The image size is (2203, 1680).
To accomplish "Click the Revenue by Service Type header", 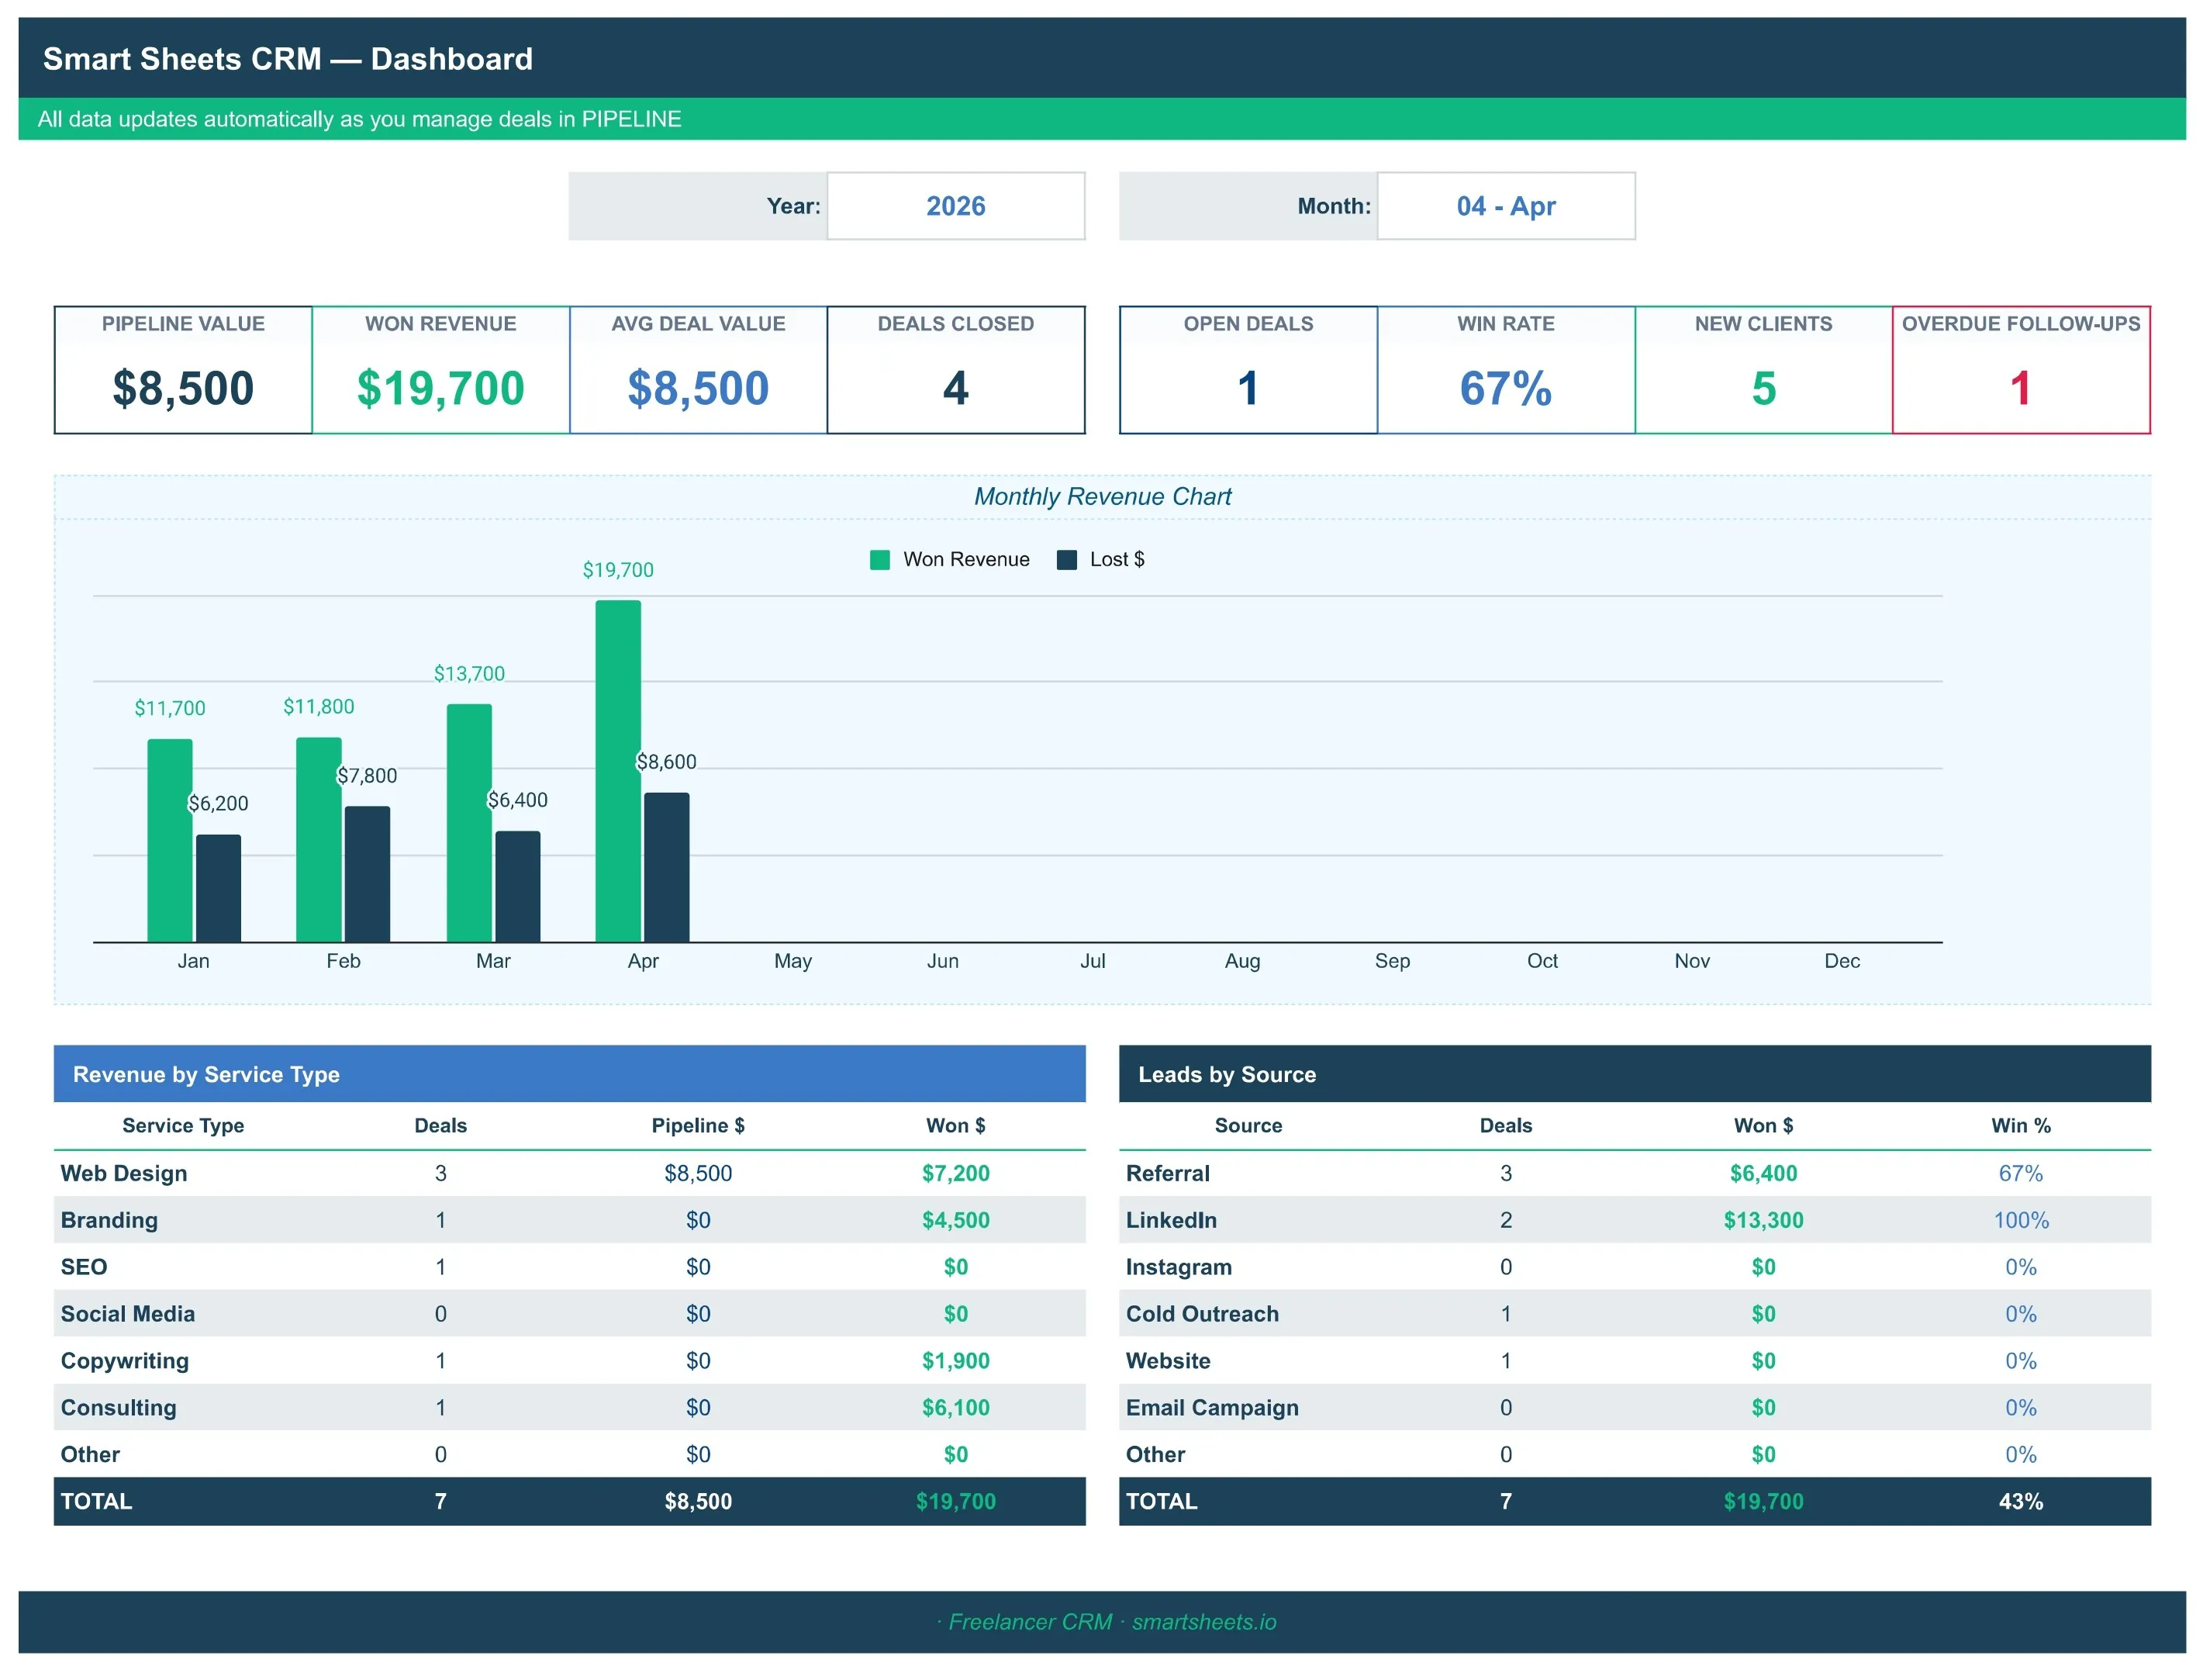I will [x=570, y=1074].
